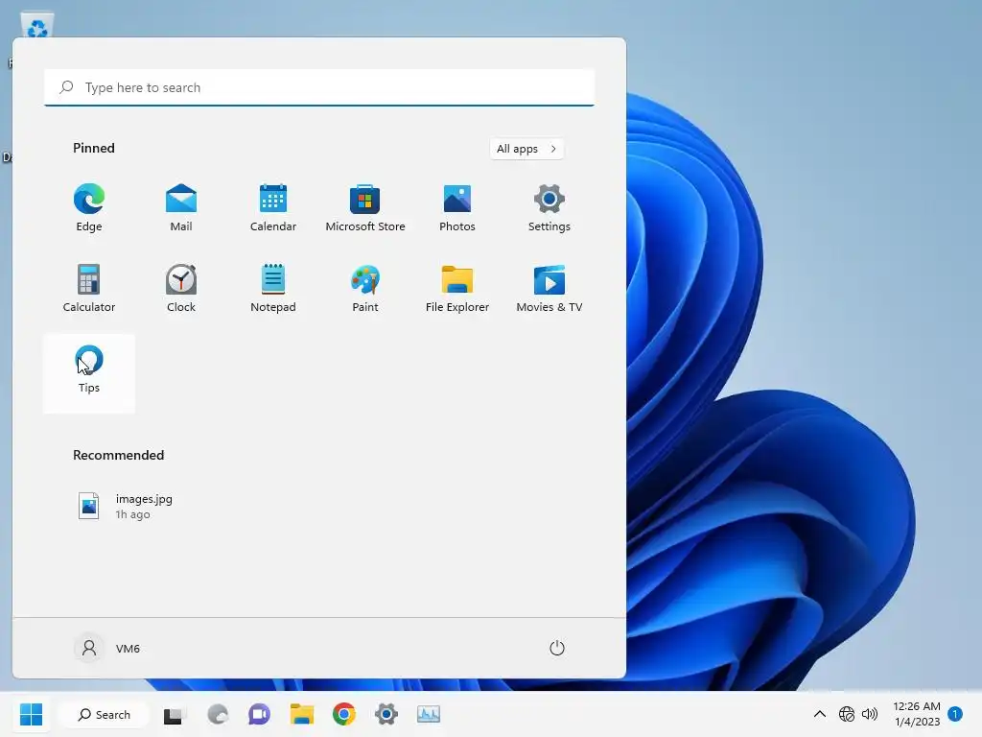982x737 pixels.
Task: Open File Explorer from the taskbar
Action: (302, 714)
